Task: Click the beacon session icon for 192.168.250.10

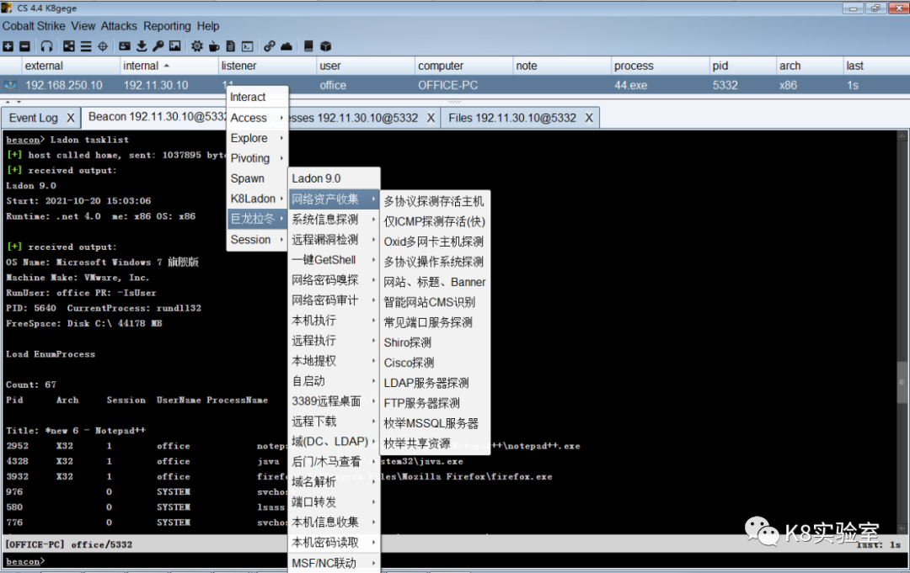Action: coord(10,85)
